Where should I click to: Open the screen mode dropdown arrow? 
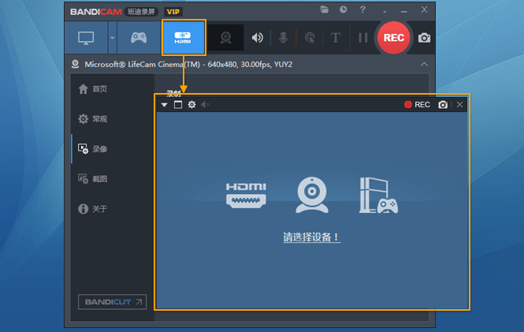[112, 38]
